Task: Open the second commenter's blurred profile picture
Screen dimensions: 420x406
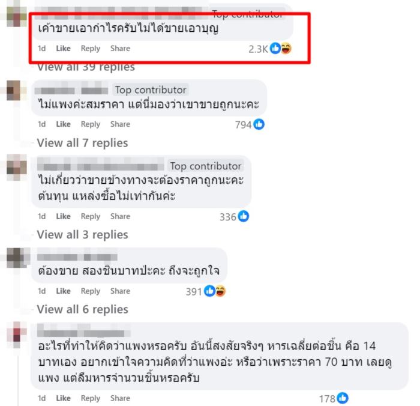Action: coord(13,90)
